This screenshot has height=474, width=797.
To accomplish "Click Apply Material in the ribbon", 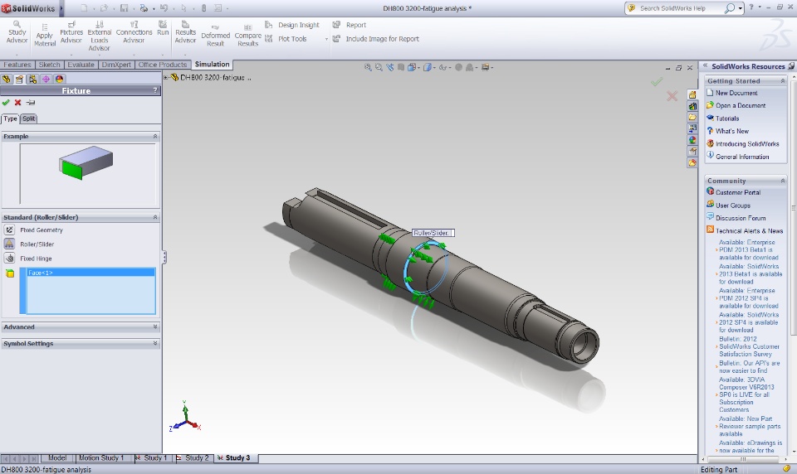I will point(45,36).
